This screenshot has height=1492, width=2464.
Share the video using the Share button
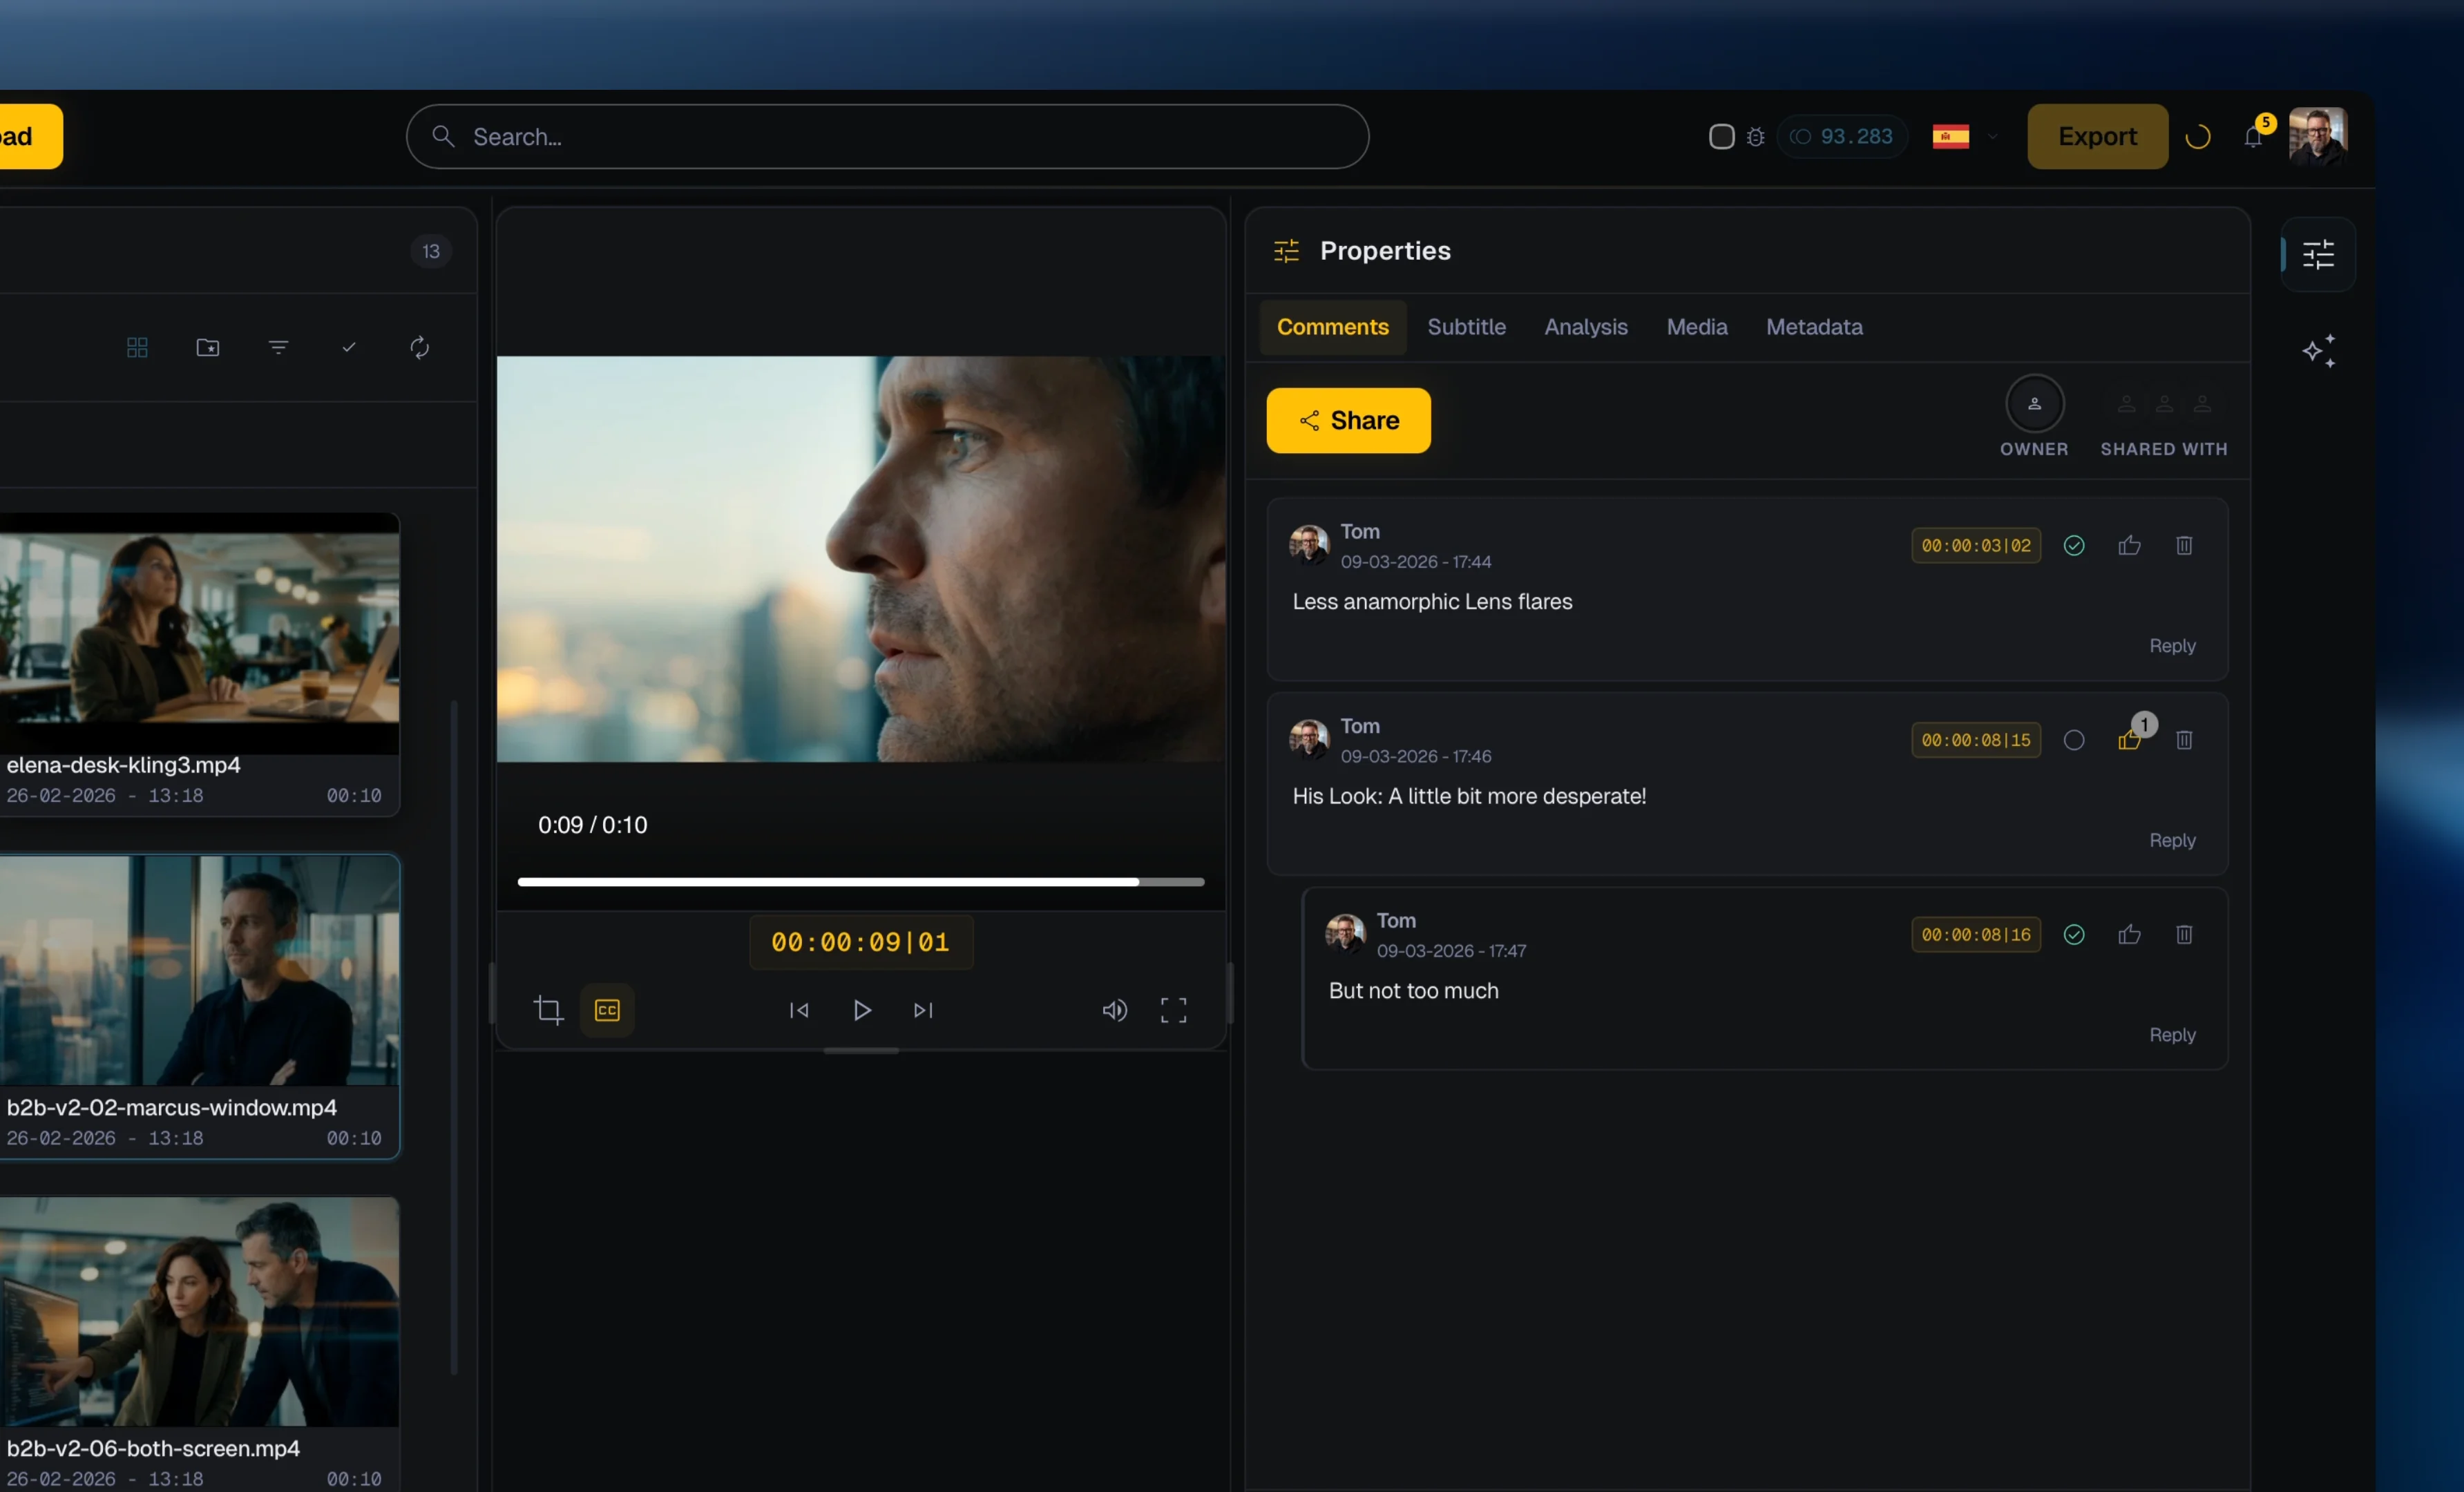1347,420
